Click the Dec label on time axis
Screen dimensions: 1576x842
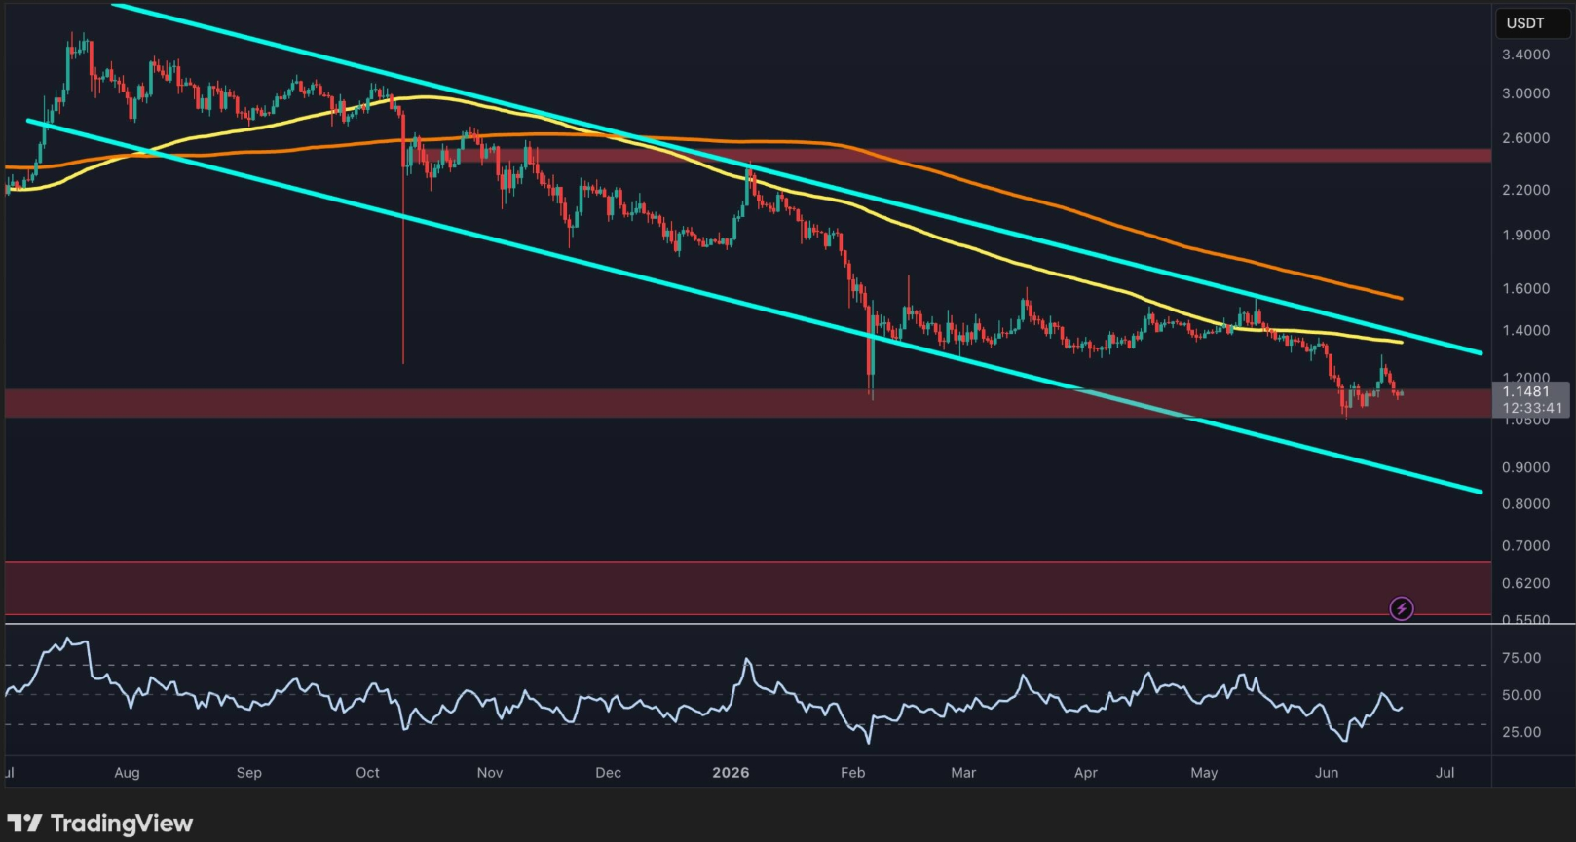608,773
